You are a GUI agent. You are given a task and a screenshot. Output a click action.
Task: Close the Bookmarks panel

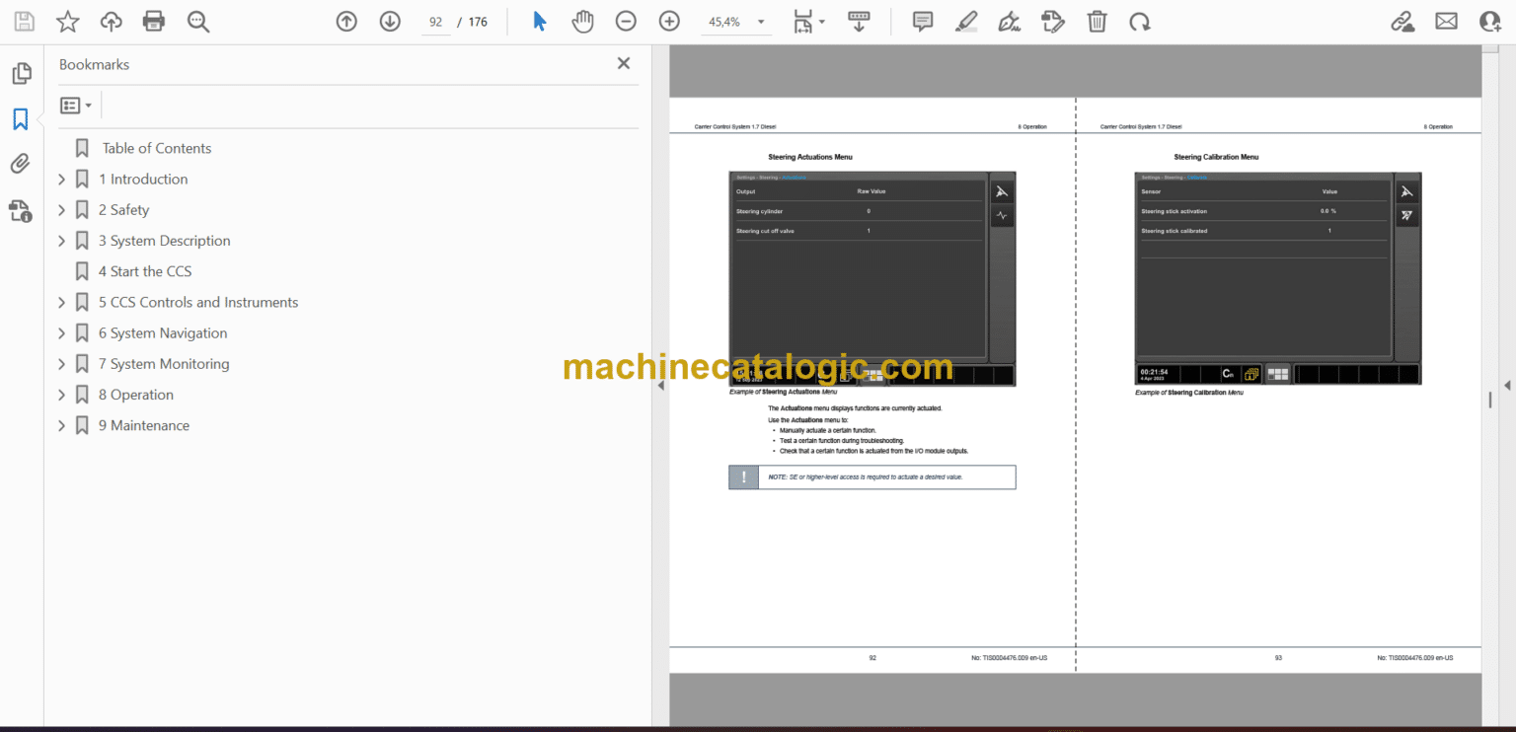(623, 64)
